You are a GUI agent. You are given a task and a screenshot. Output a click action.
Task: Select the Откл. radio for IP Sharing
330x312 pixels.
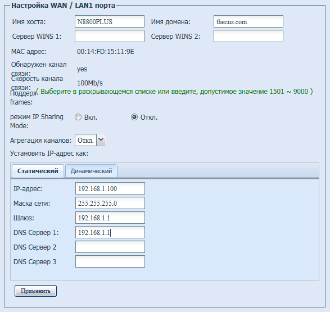pos(134,117)
